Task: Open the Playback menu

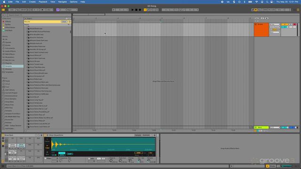Action: (43, 2)
